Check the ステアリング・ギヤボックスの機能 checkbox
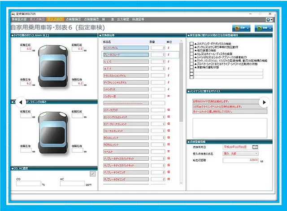This screenshot has width=287, height=211. click(x=191, y=44)
